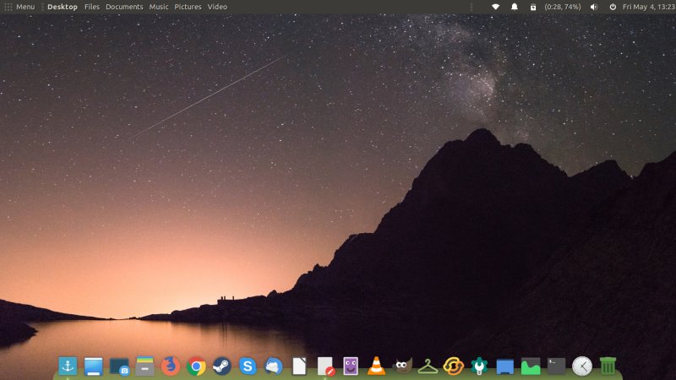Open Steam from the dock

coord(221,366)
